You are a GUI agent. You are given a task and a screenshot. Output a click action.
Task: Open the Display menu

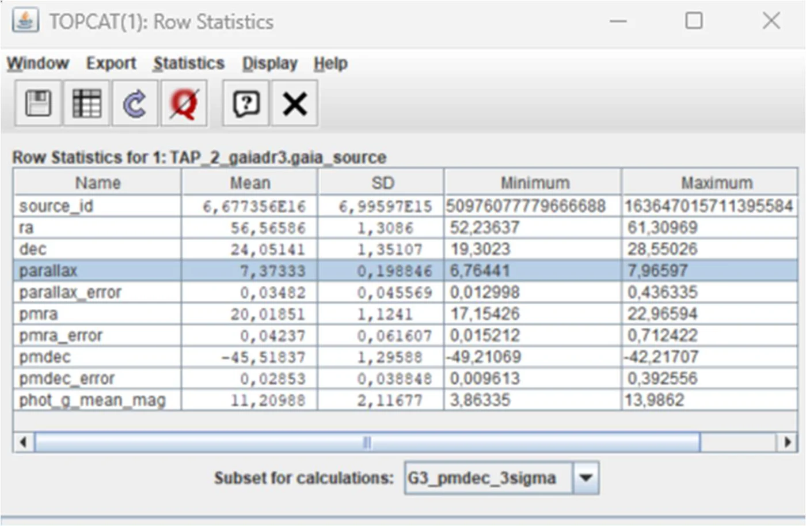[269, 63]
